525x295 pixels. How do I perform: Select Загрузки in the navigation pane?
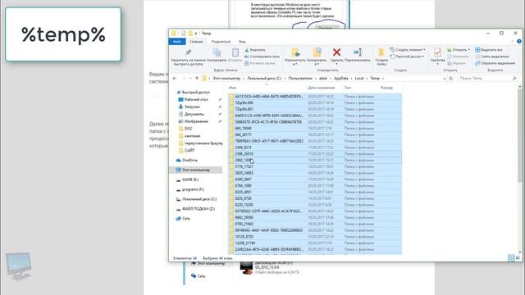click(x=192, y=107)
